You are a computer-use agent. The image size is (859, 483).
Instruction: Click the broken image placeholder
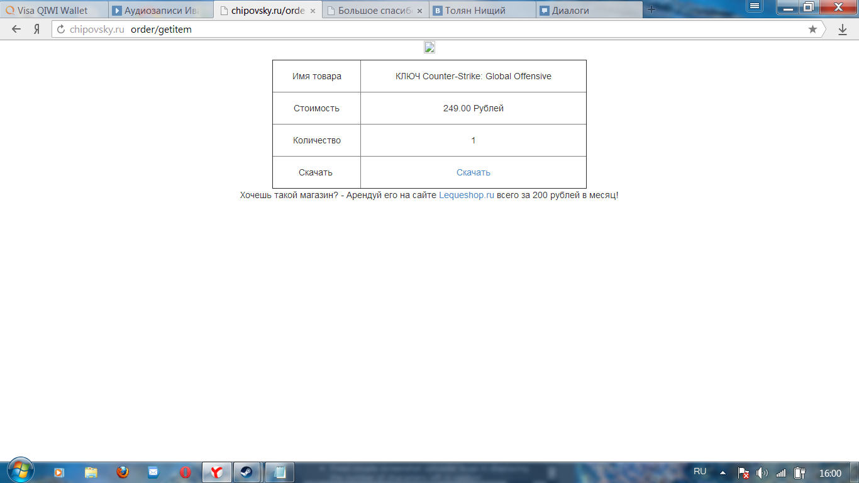tap(429, 48)
